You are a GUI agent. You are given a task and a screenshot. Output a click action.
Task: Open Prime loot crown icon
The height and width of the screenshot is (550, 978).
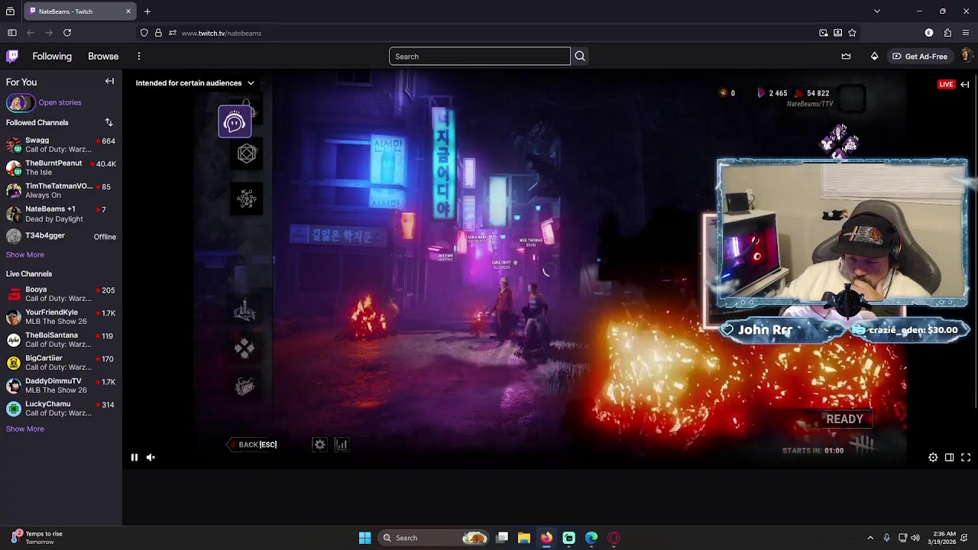coord(846,56)
